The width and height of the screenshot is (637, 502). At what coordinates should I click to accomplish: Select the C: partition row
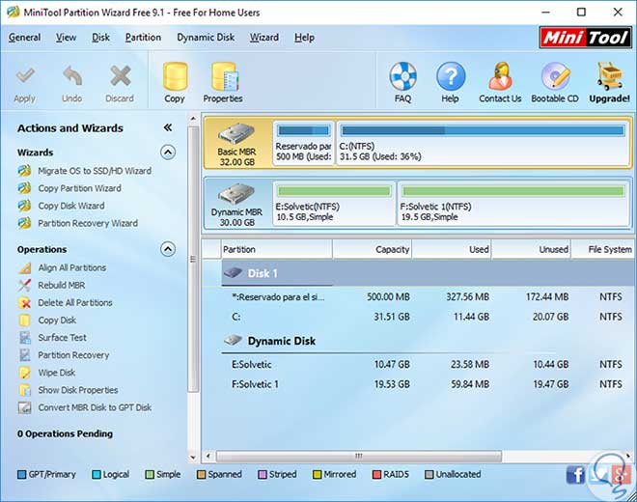(418, 317)
